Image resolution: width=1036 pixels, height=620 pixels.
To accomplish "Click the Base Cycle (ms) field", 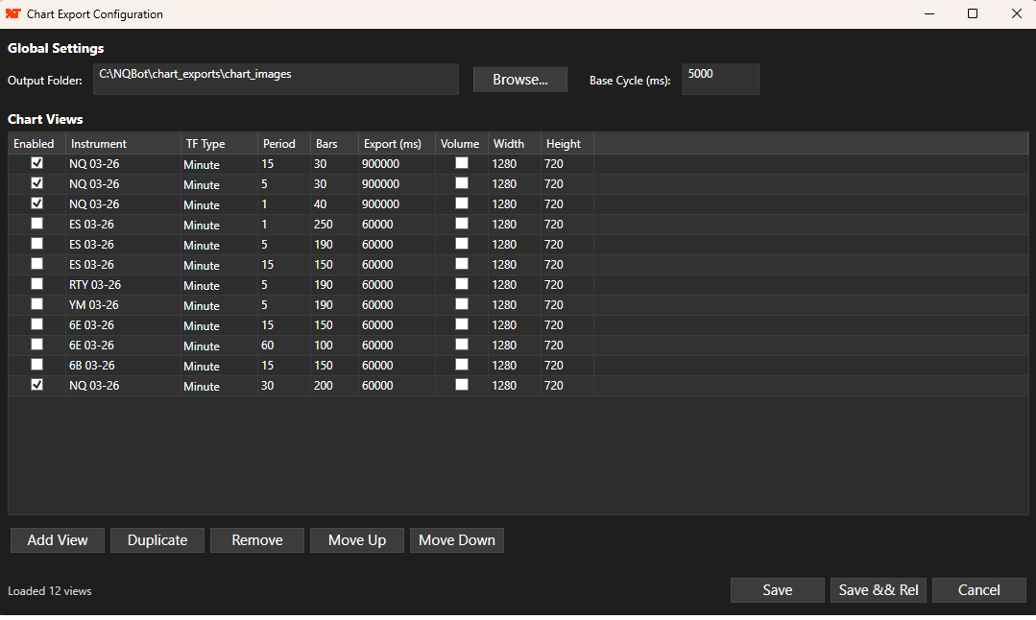I will (720, 79).
